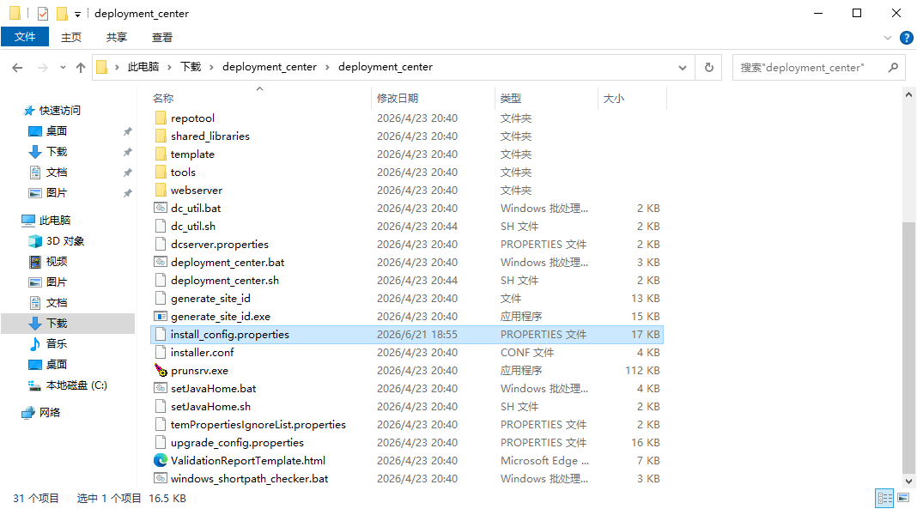This screenshot has width=917, height=509.
Task: Sort by Size (大小) column header
Action: (x=613, y=98)
